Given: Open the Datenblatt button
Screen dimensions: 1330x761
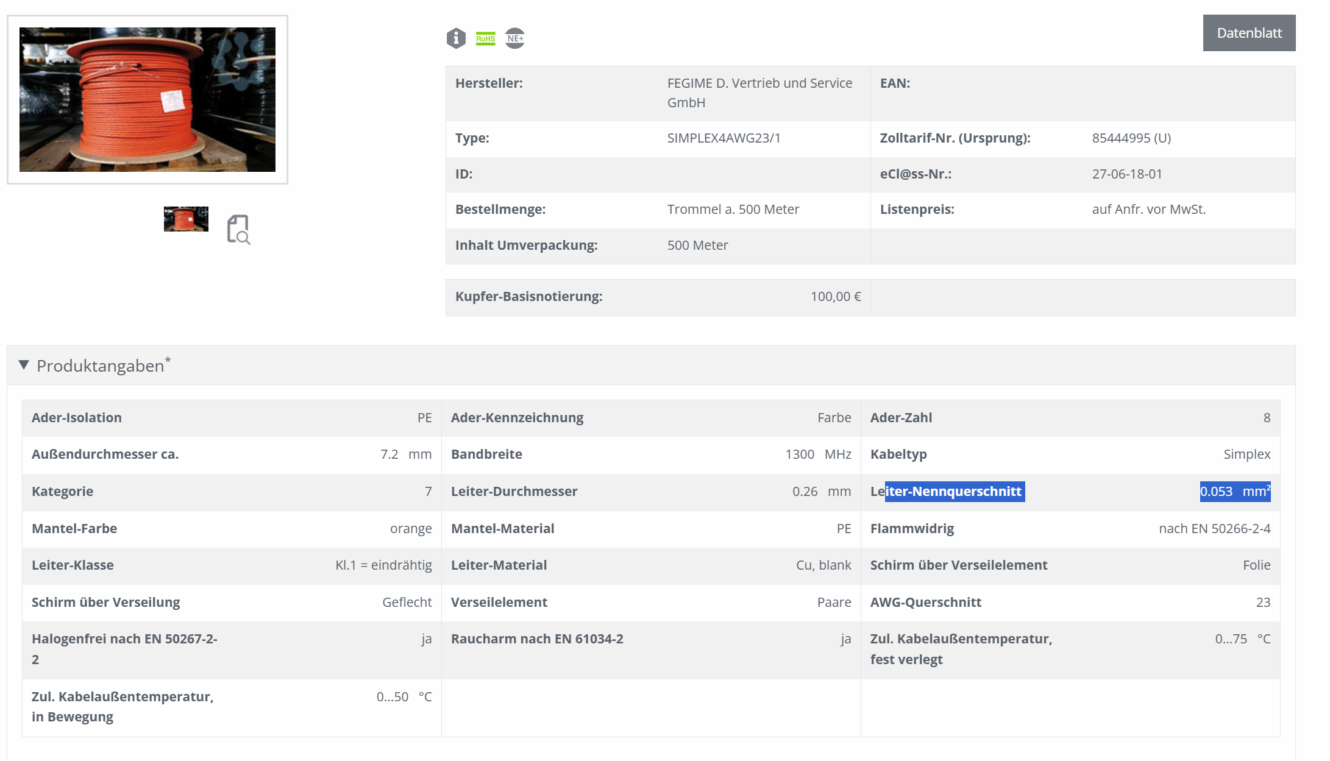Looking at the screenshot, I should click(1249, 33).
